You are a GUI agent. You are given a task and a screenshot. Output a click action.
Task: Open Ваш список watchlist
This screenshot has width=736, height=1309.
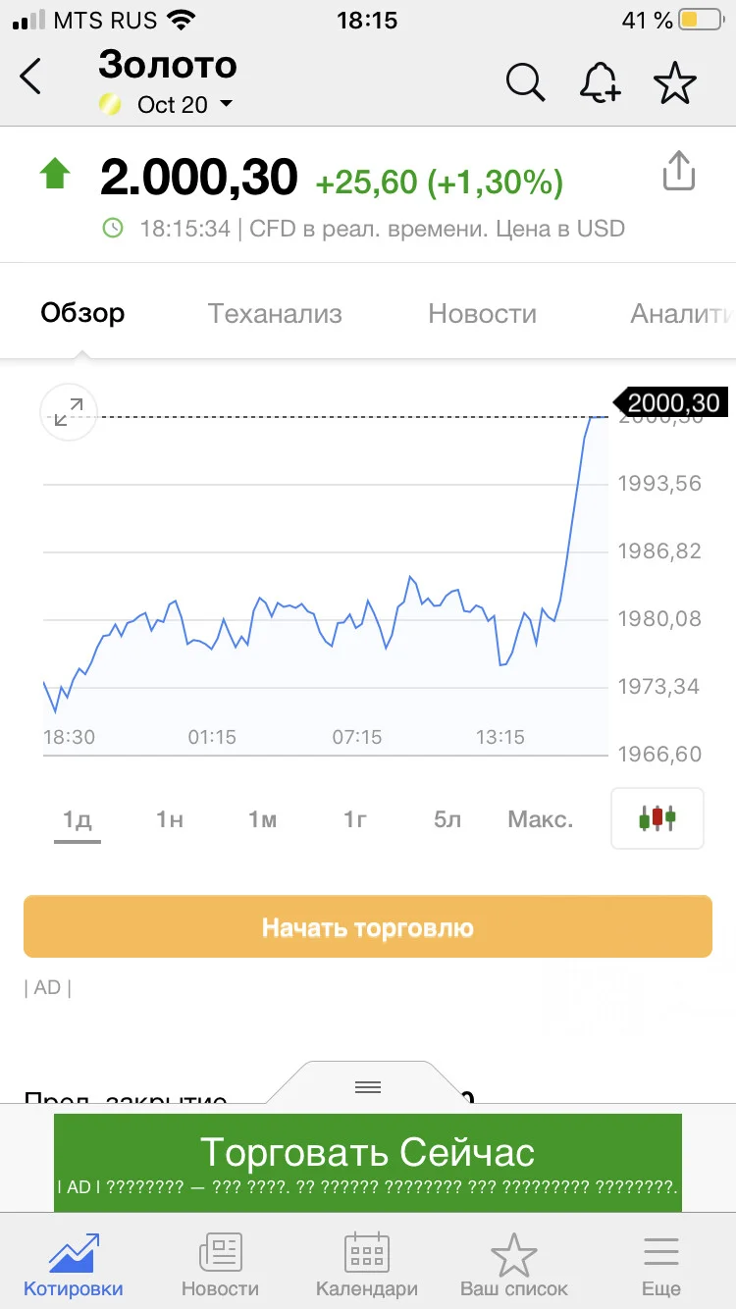514,1265
